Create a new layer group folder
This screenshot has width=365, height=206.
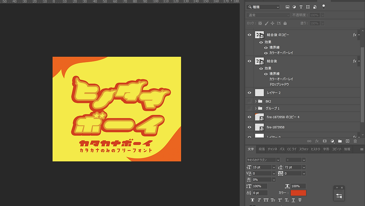[340, 141]
